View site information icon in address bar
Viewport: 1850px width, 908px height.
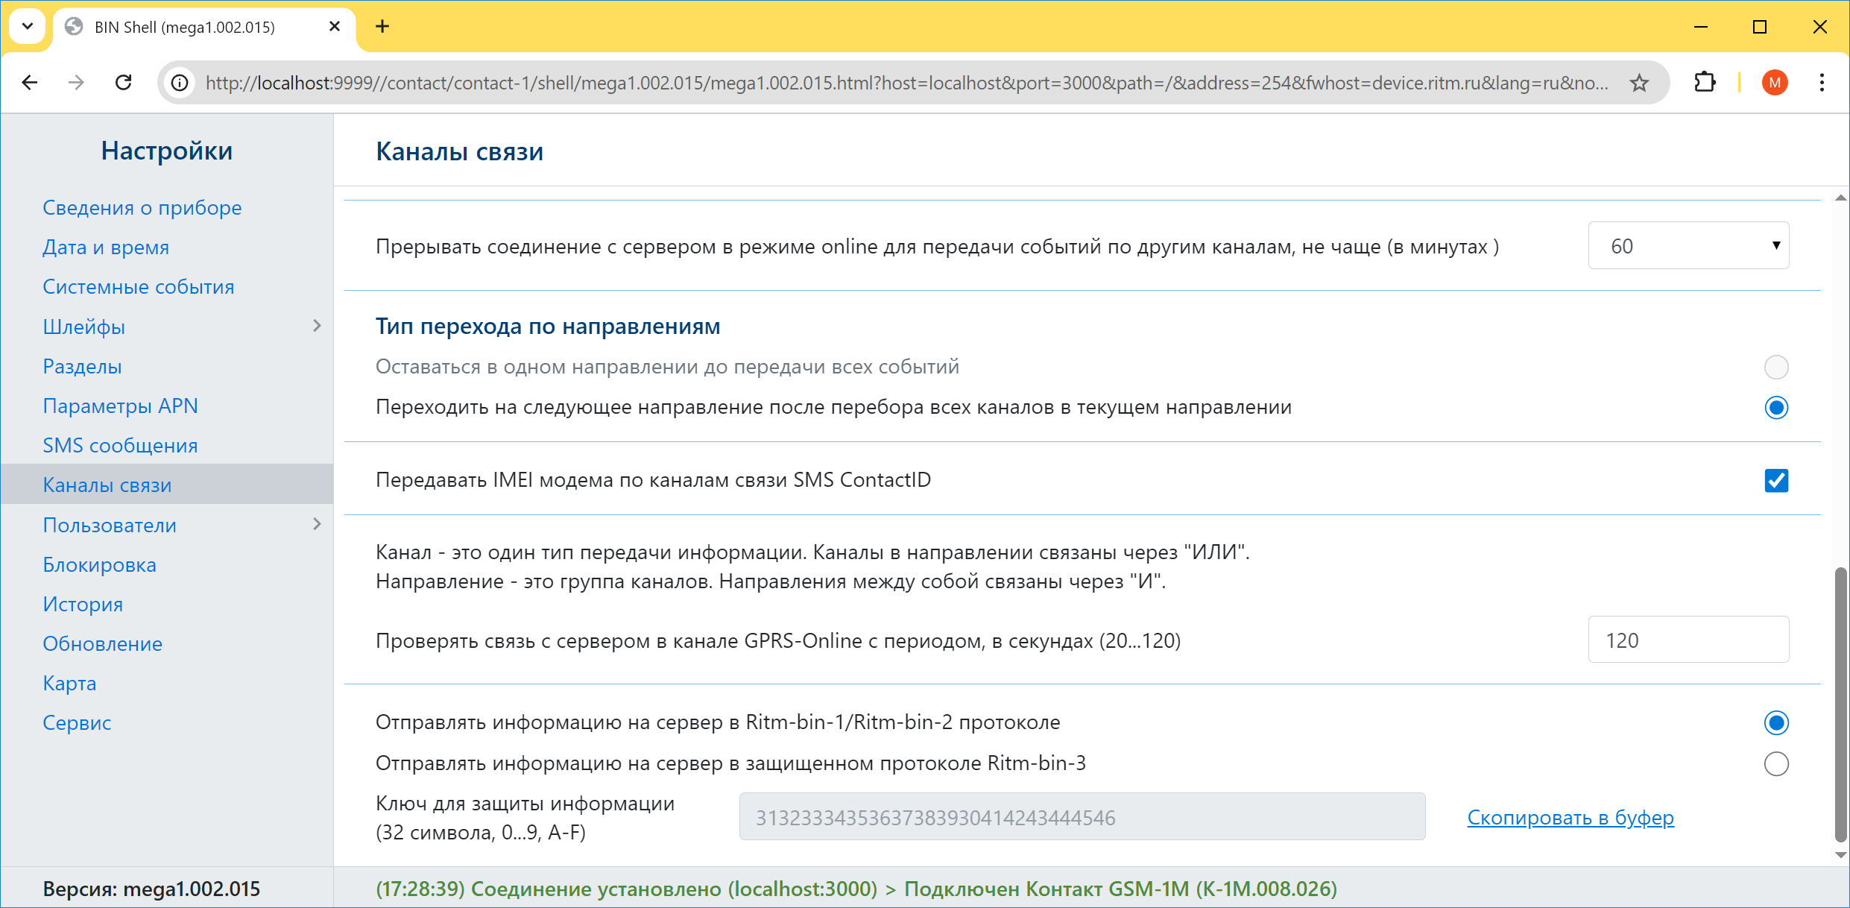pyautogui.click(x=180, y=83)
